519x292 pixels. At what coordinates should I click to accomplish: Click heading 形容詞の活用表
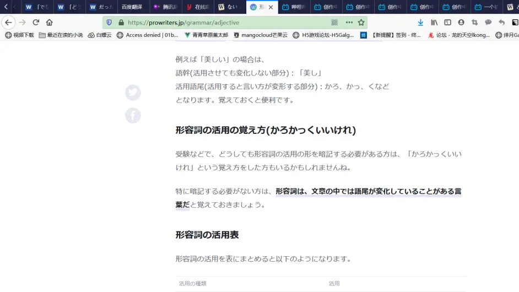pos(207,235)
